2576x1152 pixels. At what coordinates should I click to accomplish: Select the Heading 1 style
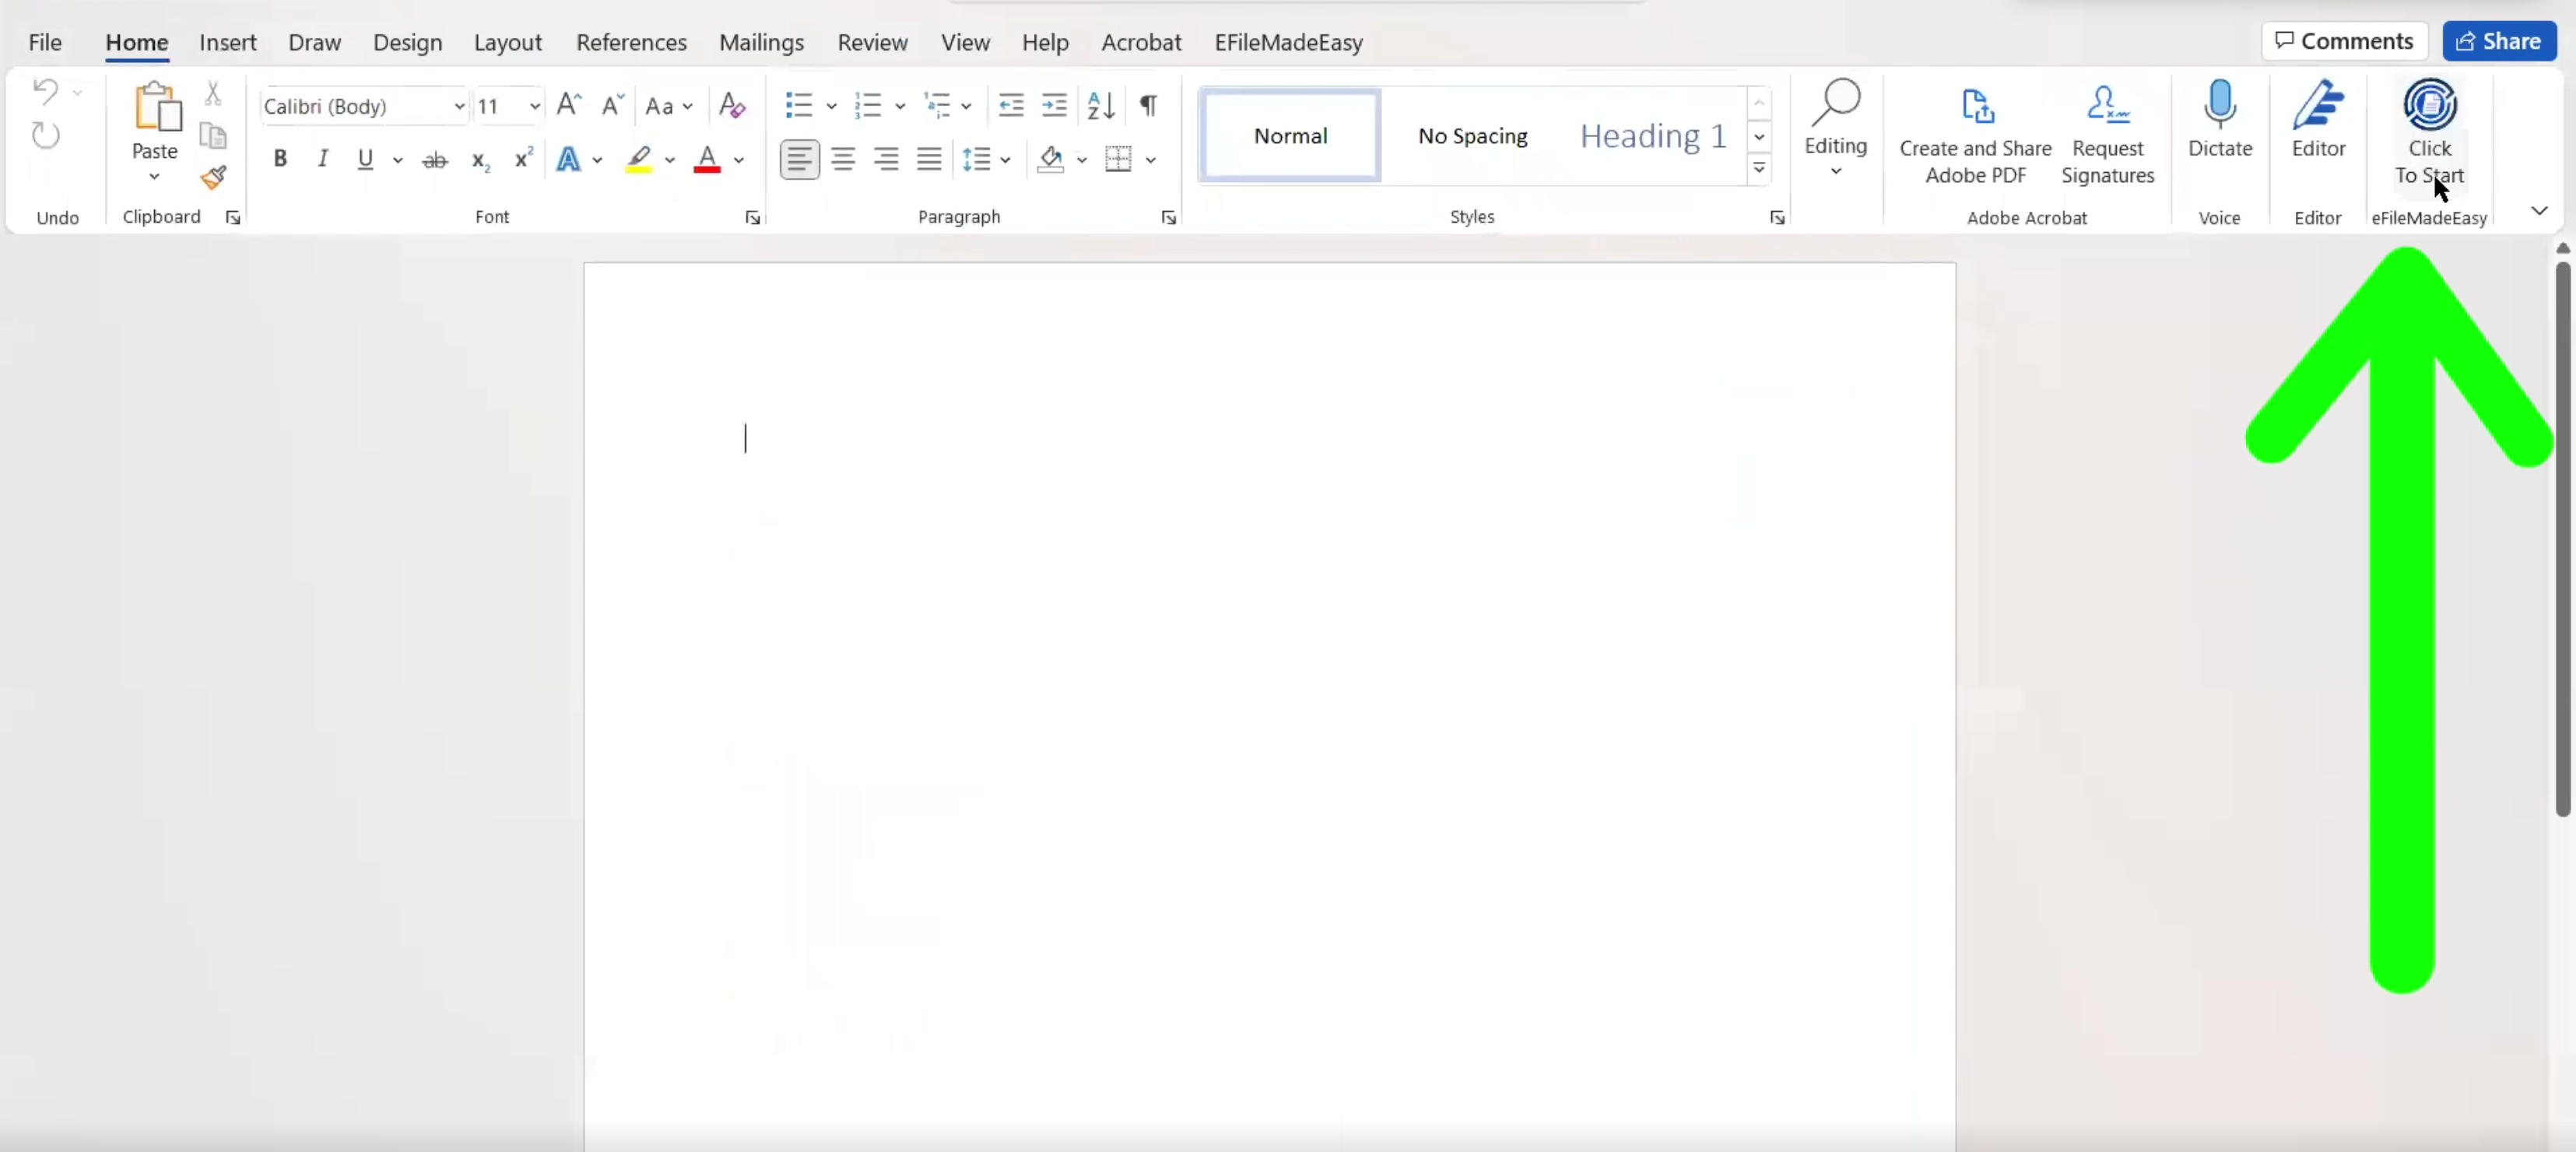1652,135
